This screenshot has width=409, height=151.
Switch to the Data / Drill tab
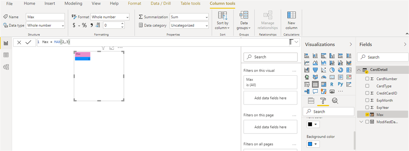pos(161,4)
